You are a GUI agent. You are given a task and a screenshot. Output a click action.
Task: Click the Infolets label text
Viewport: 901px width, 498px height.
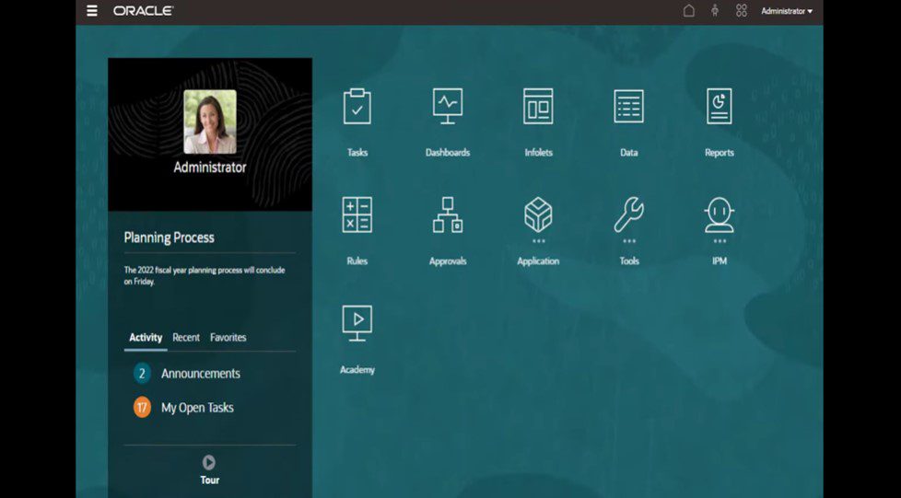538,153
